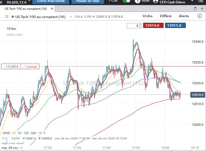Open the account profile icon
Screen dimensions: 206x151
(x=156, y=1)
